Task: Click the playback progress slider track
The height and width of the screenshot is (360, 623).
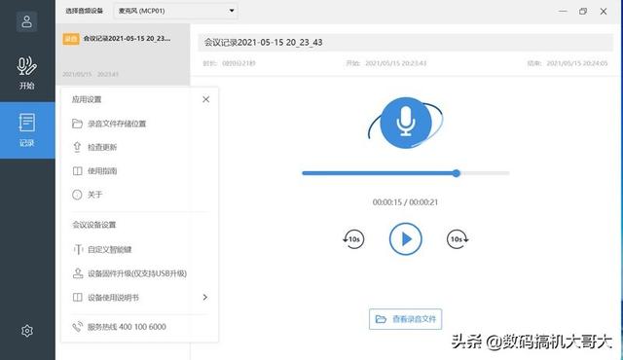Action: 406,173
